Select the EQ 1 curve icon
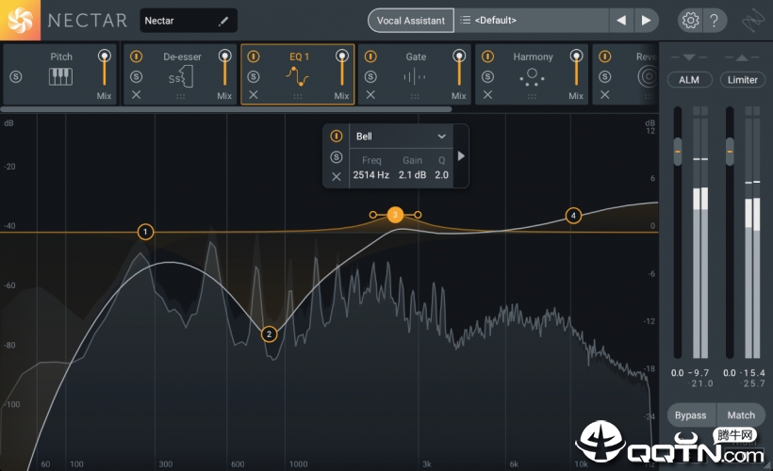This screenshot has height=471, width=773. (297, 76)
